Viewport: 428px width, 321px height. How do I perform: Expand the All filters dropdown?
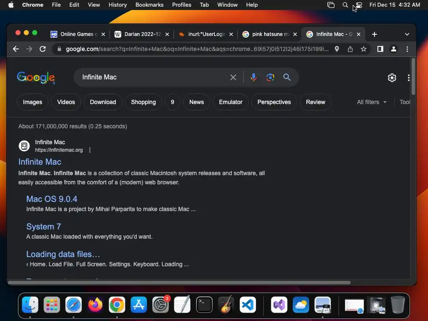click(x=372, y=102)
